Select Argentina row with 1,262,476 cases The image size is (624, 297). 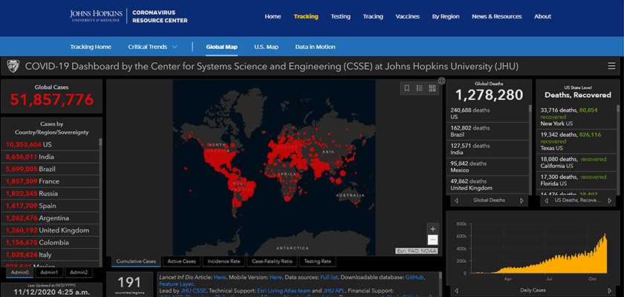click(x=51, y=218)
